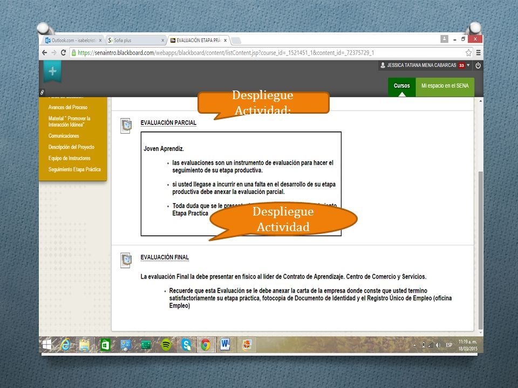Click the green padlock security icon
The height and width of the screenshot is (388, 518).
pyautogui.click(x=74, y=53)
